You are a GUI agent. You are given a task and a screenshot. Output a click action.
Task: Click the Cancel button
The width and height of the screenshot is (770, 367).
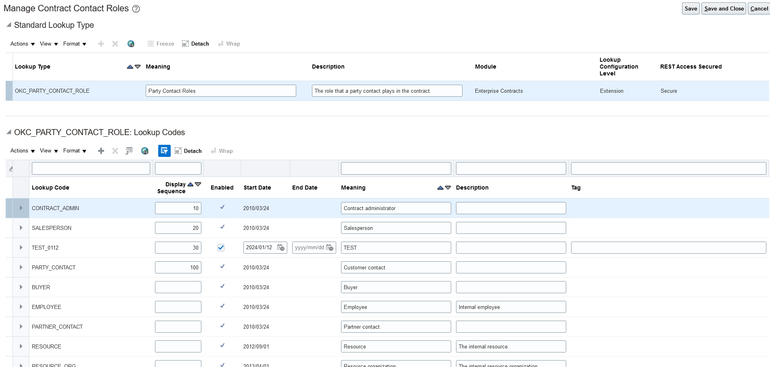coord(759,8)
